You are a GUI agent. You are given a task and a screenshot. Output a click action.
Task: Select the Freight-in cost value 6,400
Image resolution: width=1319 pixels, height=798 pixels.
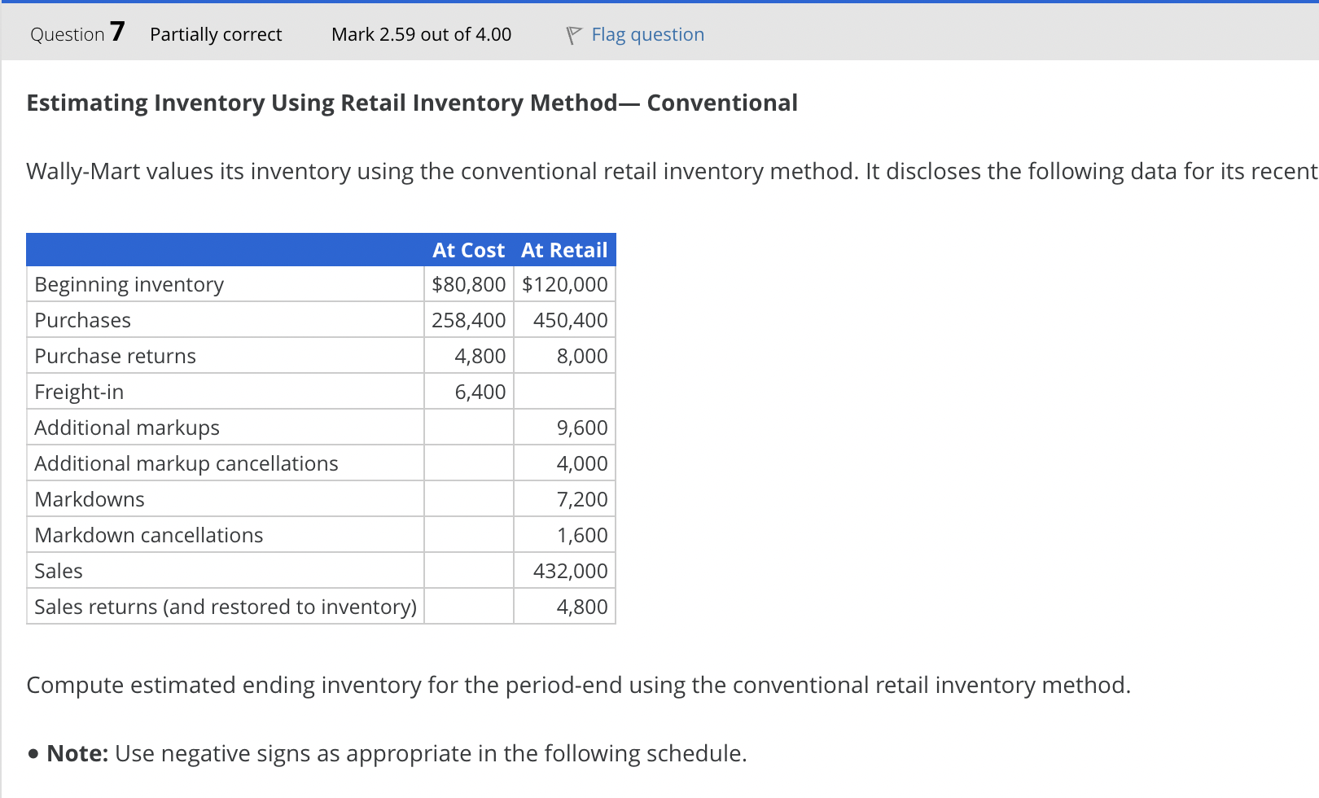(x=480, y=391)
